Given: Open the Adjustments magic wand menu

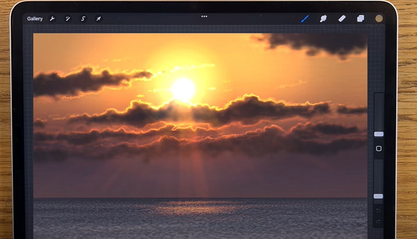Looking at the screenshot, I should pyautogui.click(x=68, y=19).
